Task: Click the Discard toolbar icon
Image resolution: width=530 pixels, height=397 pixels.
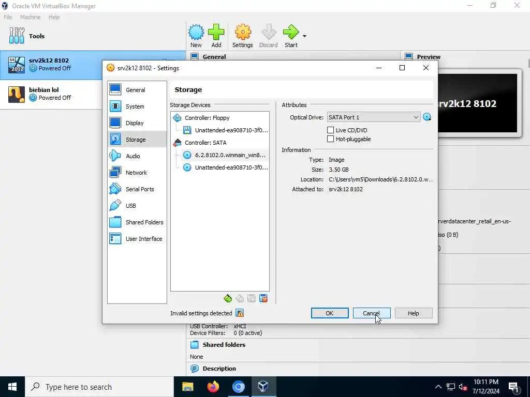Action: pos(269,36)
